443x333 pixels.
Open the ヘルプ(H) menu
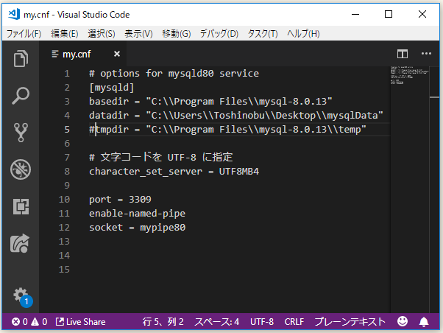click(x=303, y=34)
